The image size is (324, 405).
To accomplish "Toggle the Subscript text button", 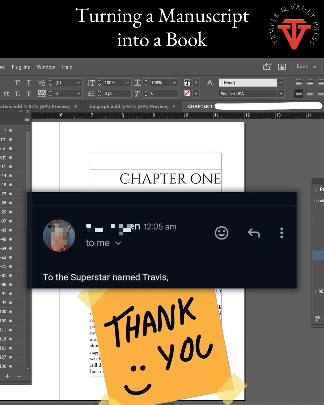I will point(17,94).
